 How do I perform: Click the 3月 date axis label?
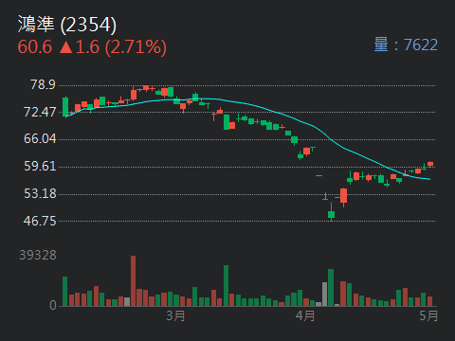(x=175, y=315)
